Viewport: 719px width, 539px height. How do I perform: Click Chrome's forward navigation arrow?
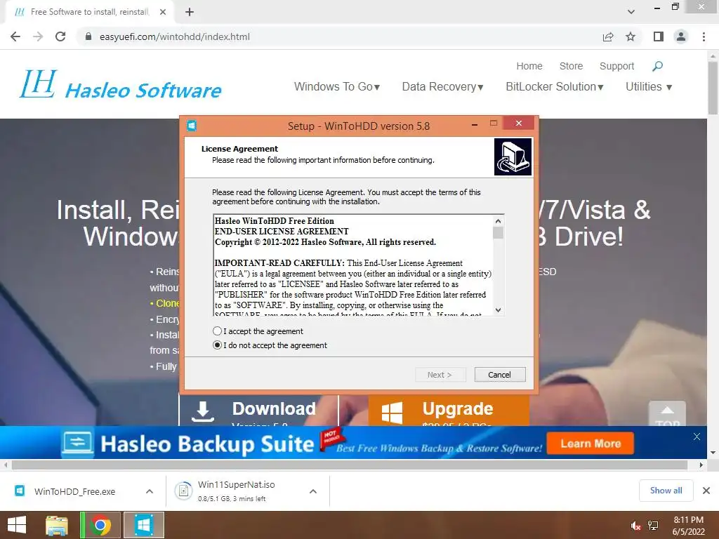click(38, 36)
